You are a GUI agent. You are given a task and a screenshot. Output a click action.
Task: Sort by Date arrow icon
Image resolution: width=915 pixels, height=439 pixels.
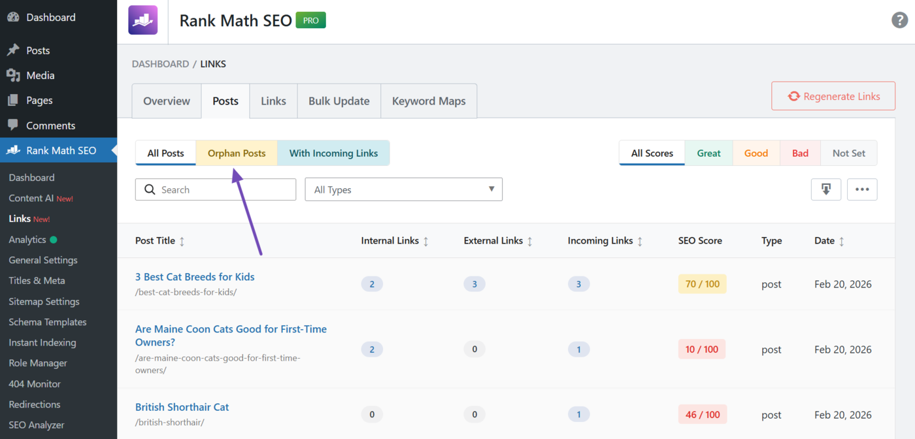tap(841, 241)
